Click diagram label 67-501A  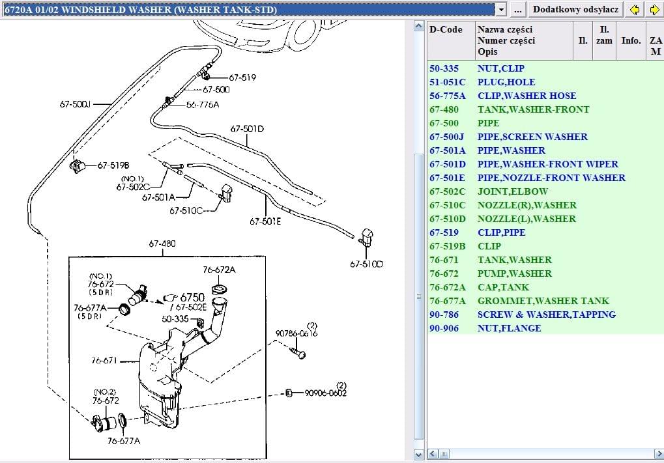(158, 197)
